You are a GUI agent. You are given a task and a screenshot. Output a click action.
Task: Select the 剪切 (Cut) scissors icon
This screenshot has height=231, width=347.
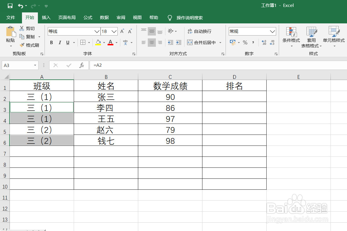[22, 28]
